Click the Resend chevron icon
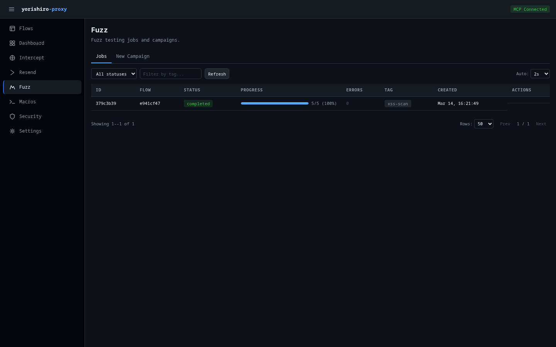The width and height of the screenshot is (556, 347). tap(12, 72)
